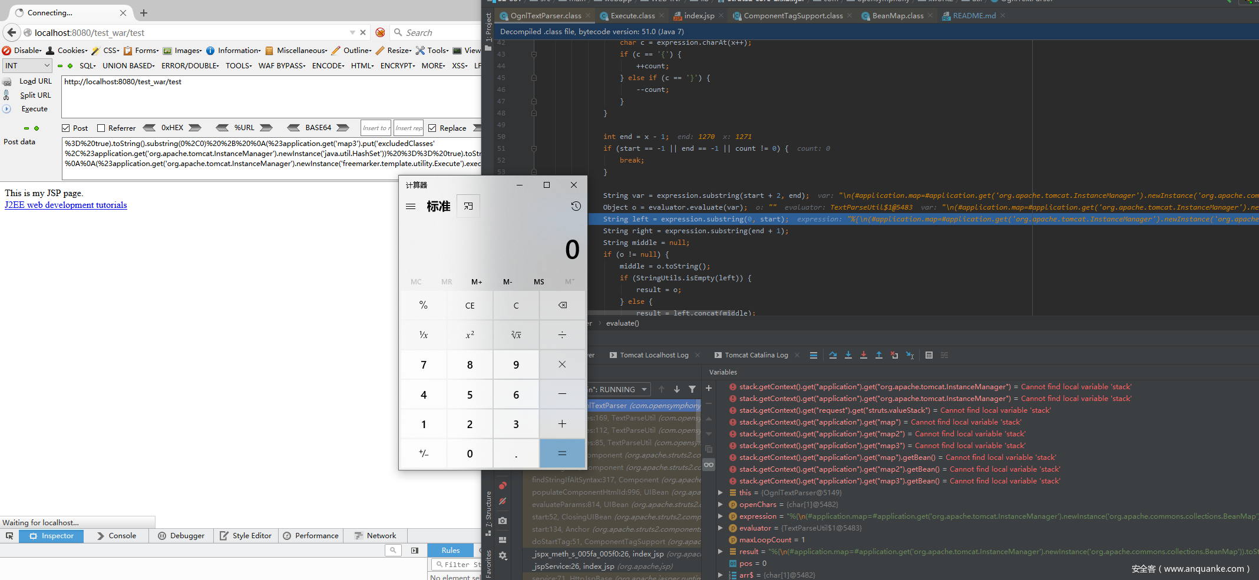Open Network devtools tab

375,536
